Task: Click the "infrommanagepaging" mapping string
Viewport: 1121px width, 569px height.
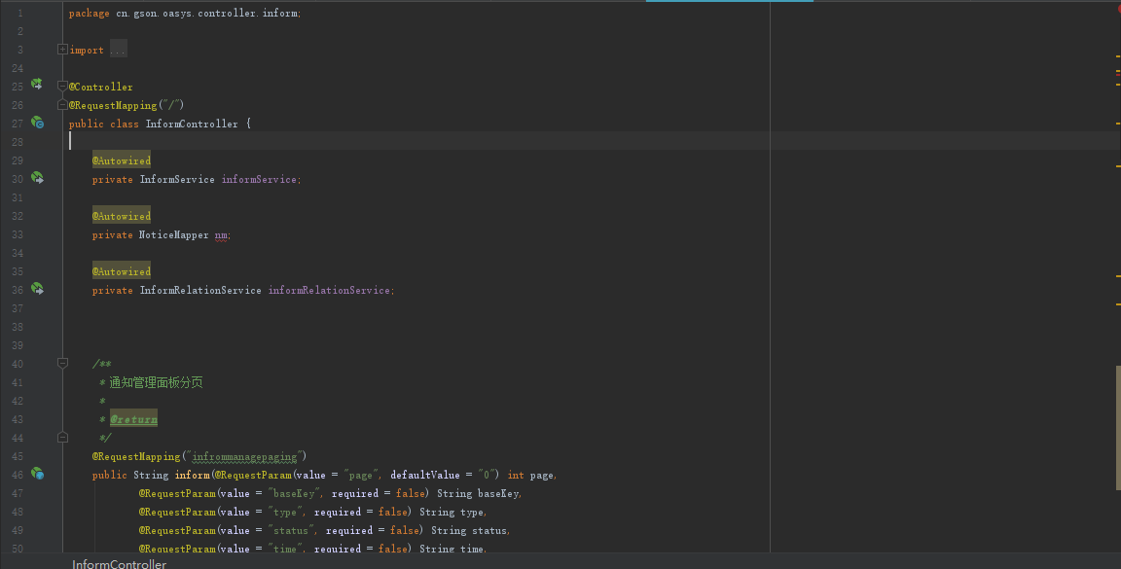Action: click(244, 457)
